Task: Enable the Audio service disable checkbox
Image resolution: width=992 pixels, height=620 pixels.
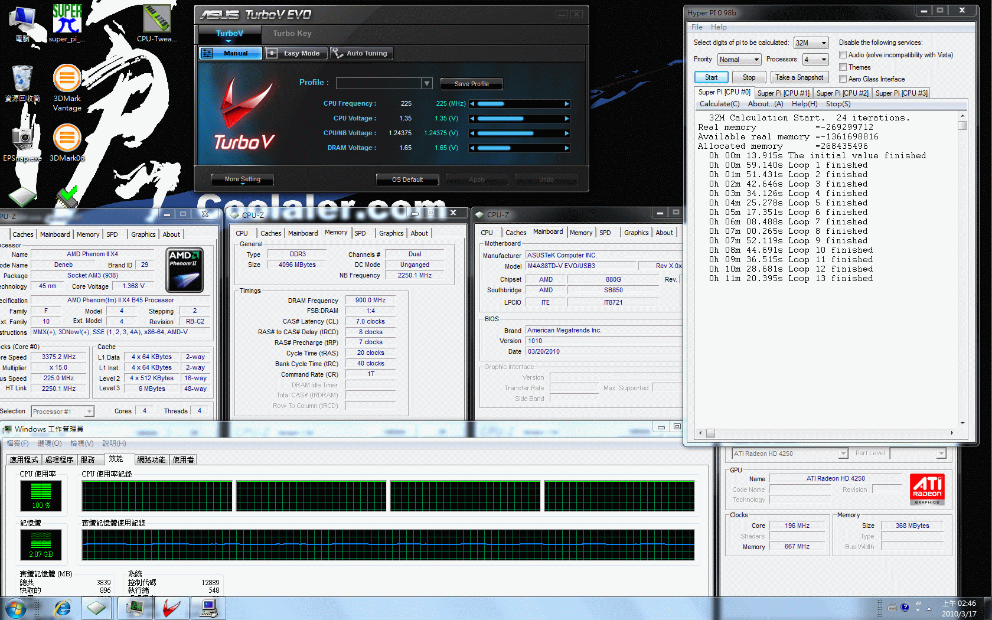Action: (843, 55)
